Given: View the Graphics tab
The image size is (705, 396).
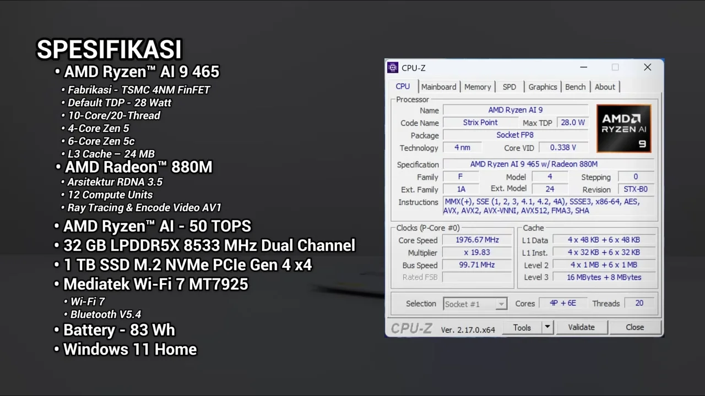Looking at the screenshot, I should [542, 86].
